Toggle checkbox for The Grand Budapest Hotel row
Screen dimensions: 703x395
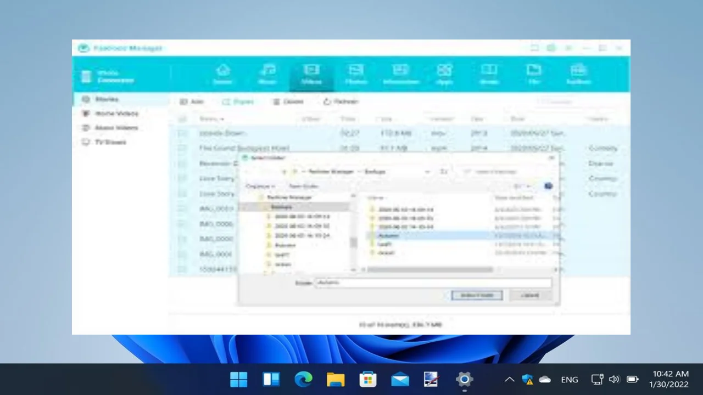(182, 148)
